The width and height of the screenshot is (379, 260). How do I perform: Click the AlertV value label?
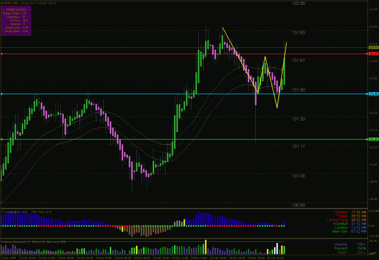pyautogui.click(x=352, y=252)
